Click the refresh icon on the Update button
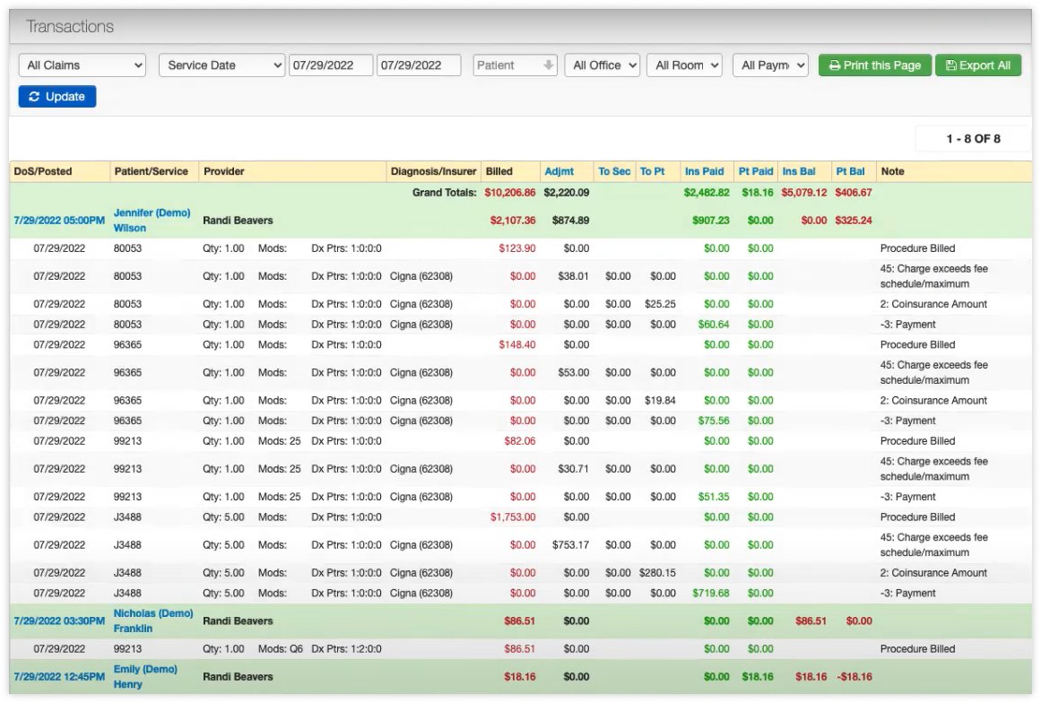This screenshot has height=703, width=1041. point(34,96)
